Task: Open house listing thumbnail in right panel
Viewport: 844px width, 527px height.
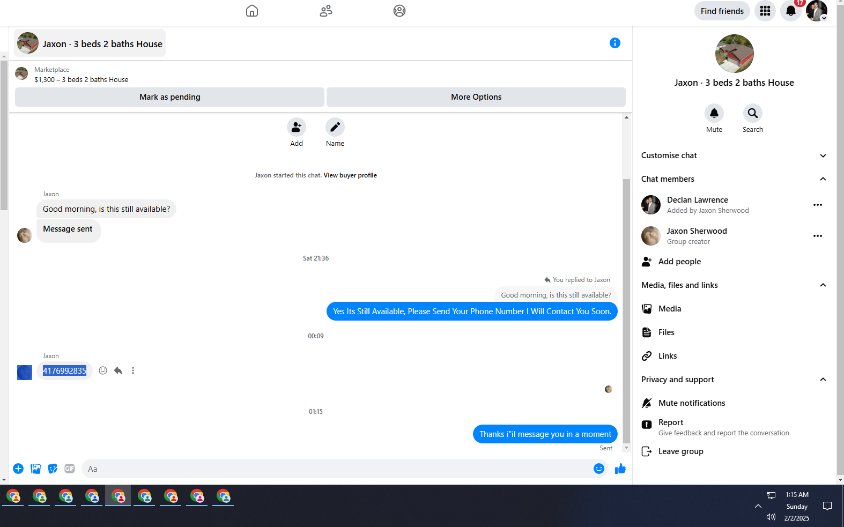Action: (x=734, y=54)
